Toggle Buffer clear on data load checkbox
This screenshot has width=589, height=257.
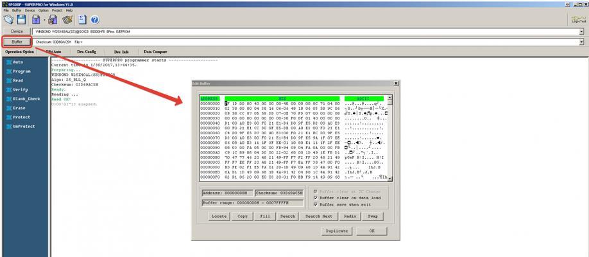(x=316, y=198)
